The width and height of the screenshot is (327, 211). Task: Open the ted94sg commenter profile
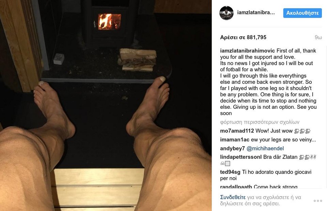point(230,172)
